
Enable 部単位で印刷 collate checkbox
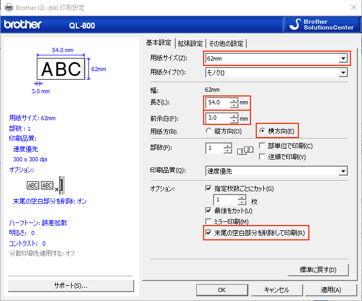click(x=262, y=146)
